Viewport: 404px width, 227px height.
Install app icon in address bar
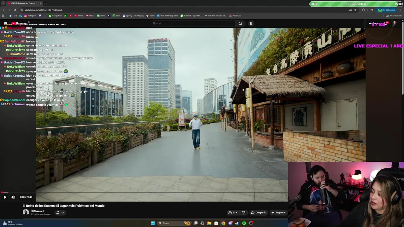[350, 10]
